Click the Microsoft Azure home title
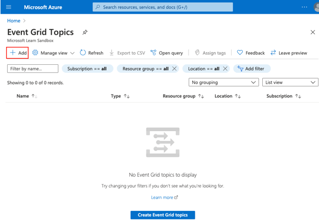 point(43,7)
